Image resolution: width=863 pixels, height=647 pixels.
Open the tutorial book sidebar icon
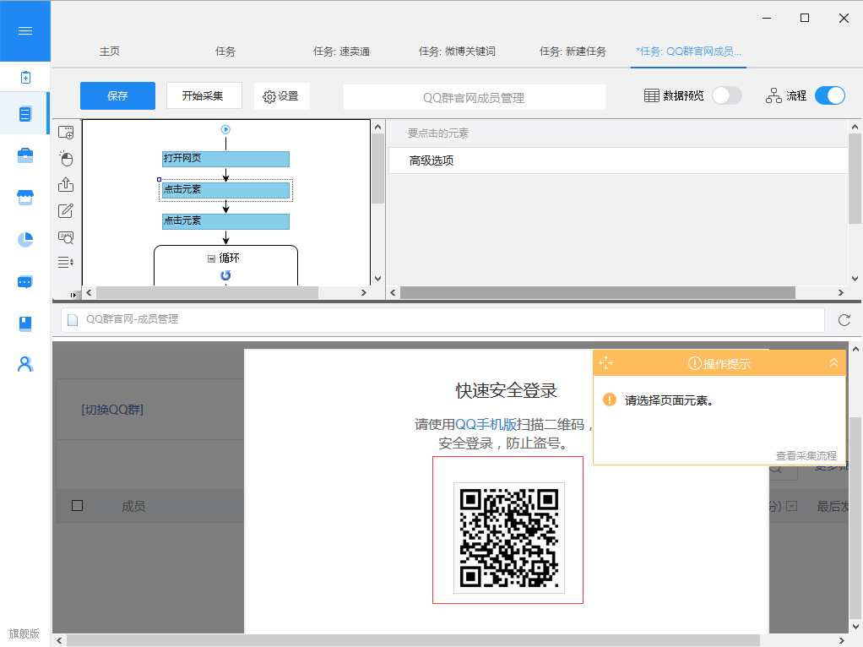pos(25,323)
